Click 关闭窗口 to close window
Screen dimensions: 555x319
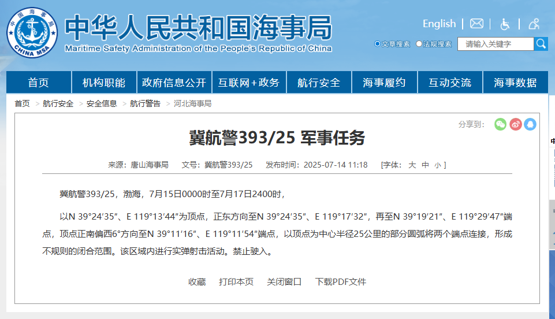pos(284,282)
